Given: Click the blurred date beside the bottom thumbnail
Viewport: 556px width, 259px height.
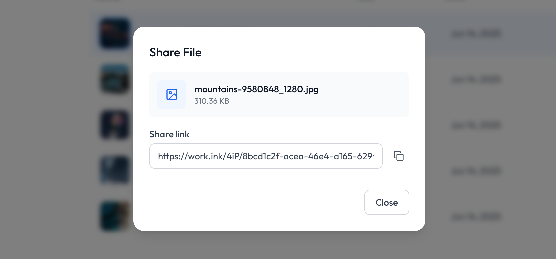Looking at the screenshot, I should coord(476,217).
